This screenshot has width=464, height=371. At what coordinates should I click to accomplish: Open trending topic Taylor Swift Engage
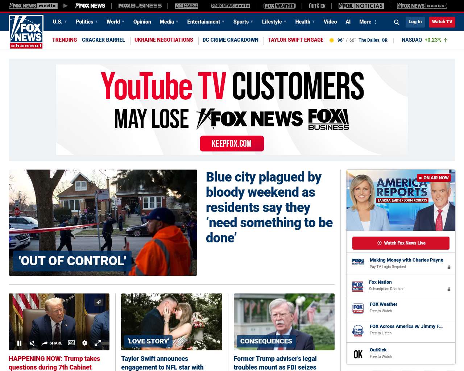[x=295, y=40]
